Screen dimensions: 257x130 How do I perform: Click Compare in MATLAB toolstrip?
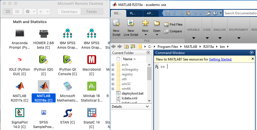coord(173,31)
